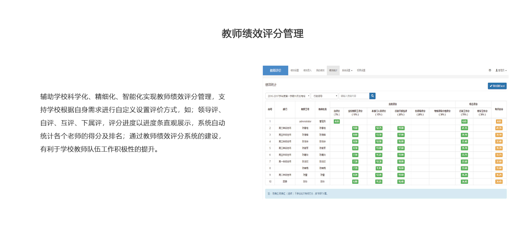Open the 行政领导 category dropdown

tap(325, 96)
